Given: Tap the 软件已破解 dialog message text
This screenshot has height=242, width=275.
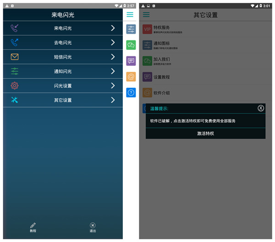Looking at the screenshot, I should [193, 121].
